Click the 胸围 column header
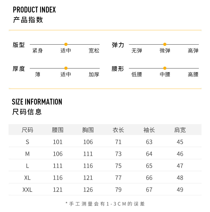Viewport: 210px width, 212px height. pos(88,130)
